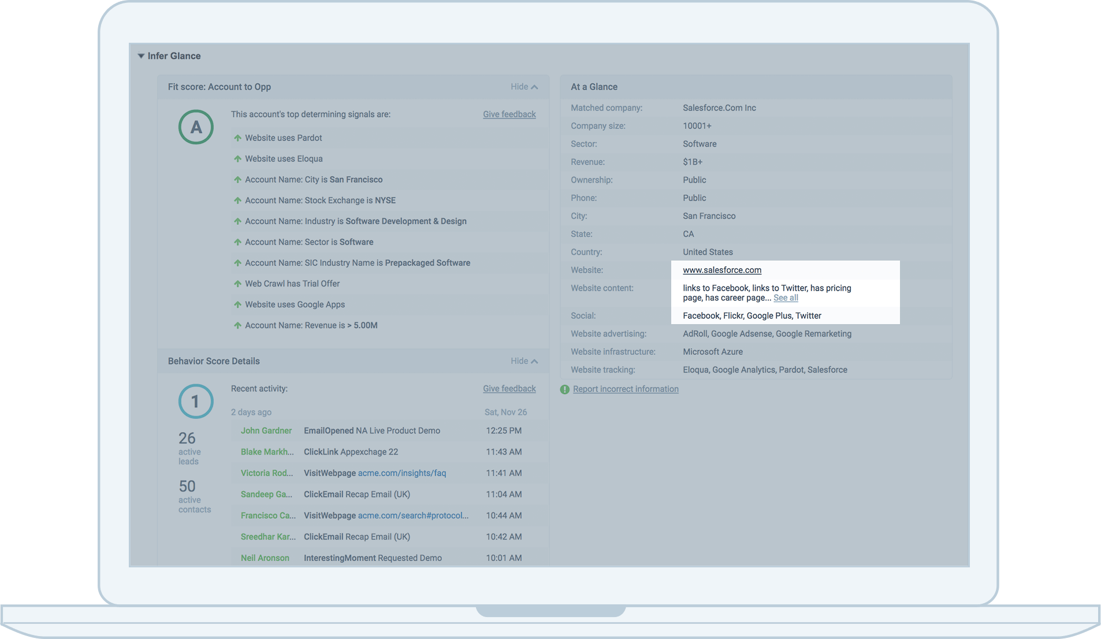Open acme.com/search#protocol link

click(x=413, y=515)
